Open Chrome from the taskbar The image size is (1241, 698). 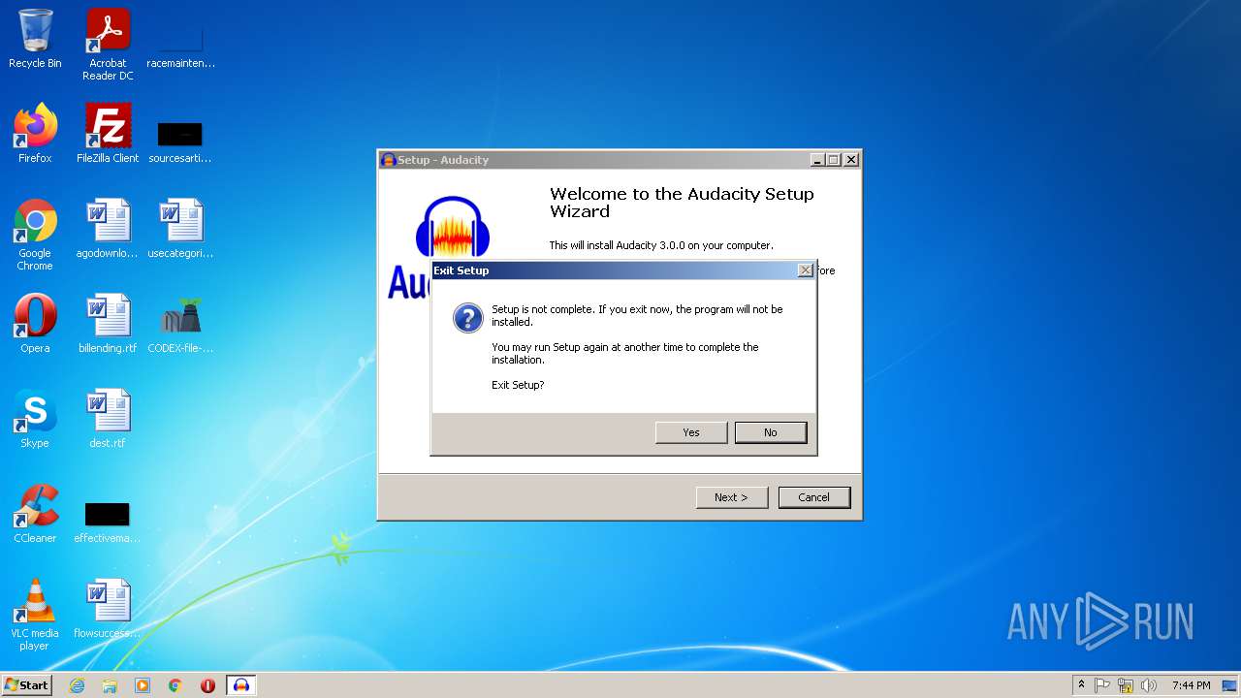click(175, 685)
